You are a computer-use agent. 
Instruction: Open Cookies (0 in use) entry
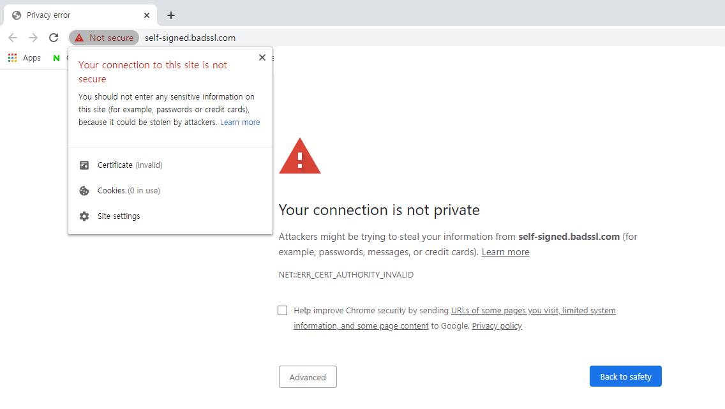[x=170, y=190]
